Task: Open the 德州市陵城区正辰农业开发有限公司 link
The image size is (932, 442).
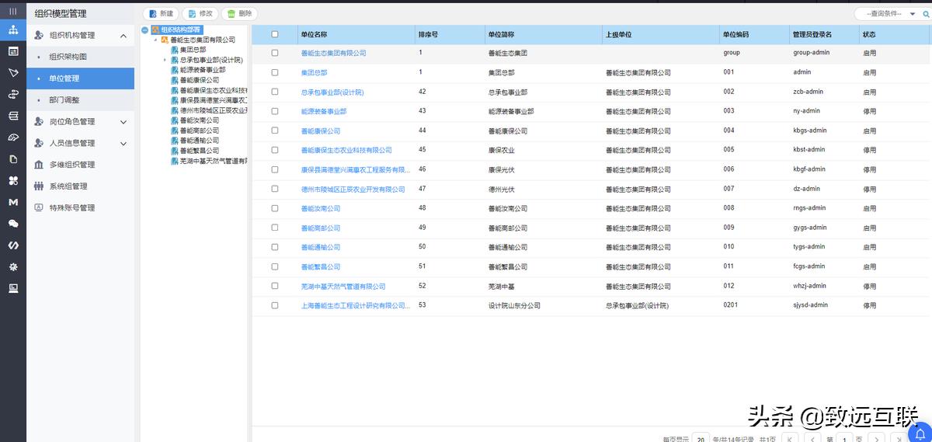Action: coord(353,189)
